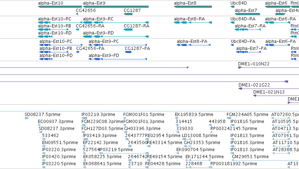Click transcript Ubc84D-RA
This screenshot has height=169, width=299.
click(232, 22)
